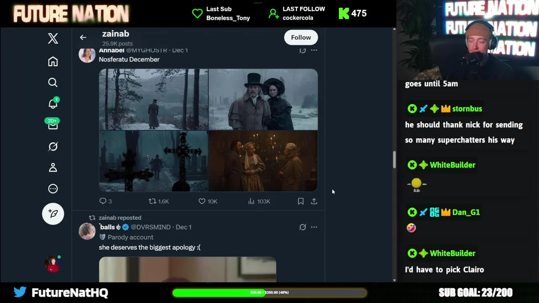Go to Home in the X sidebar
This screenshot has height=303, width=539.
click(x=53, y=61)
